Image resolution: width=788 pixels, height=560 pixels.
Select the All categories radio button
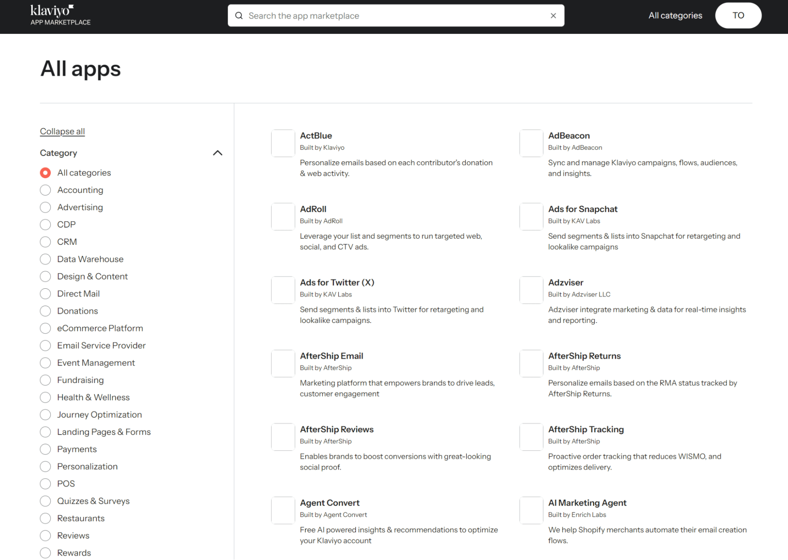pyautogui.click(x=45, y=173)
